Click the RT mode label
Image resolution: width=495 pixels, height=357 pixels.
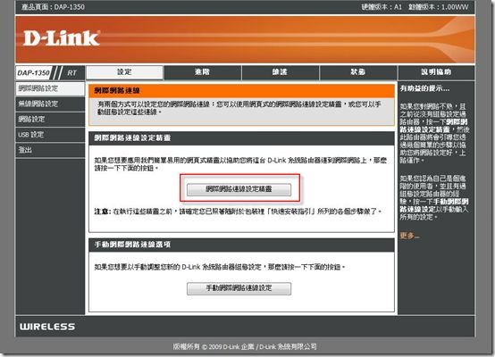(72, 73)
